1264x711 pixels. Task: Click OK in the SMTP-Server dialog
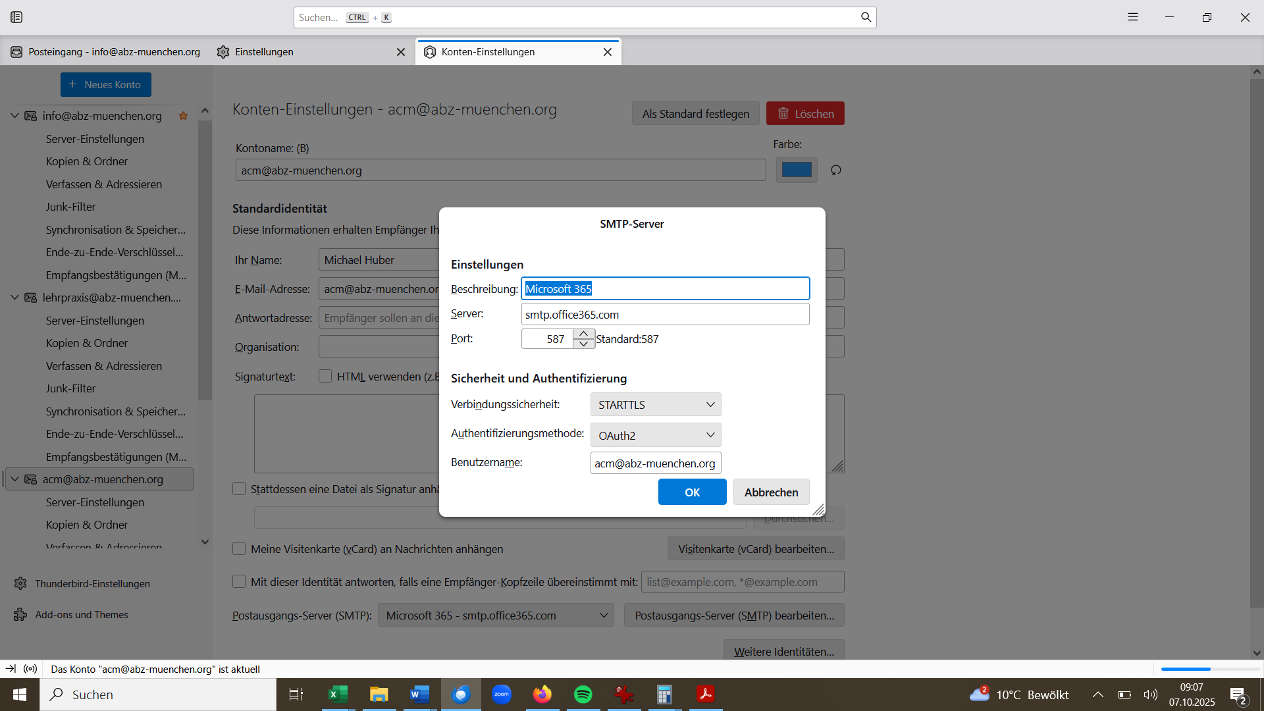coord(692,492)
